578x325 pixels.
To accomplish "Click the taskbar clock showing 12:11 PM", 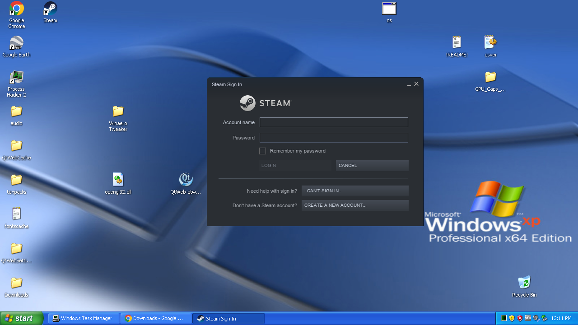I will [561, 318].
